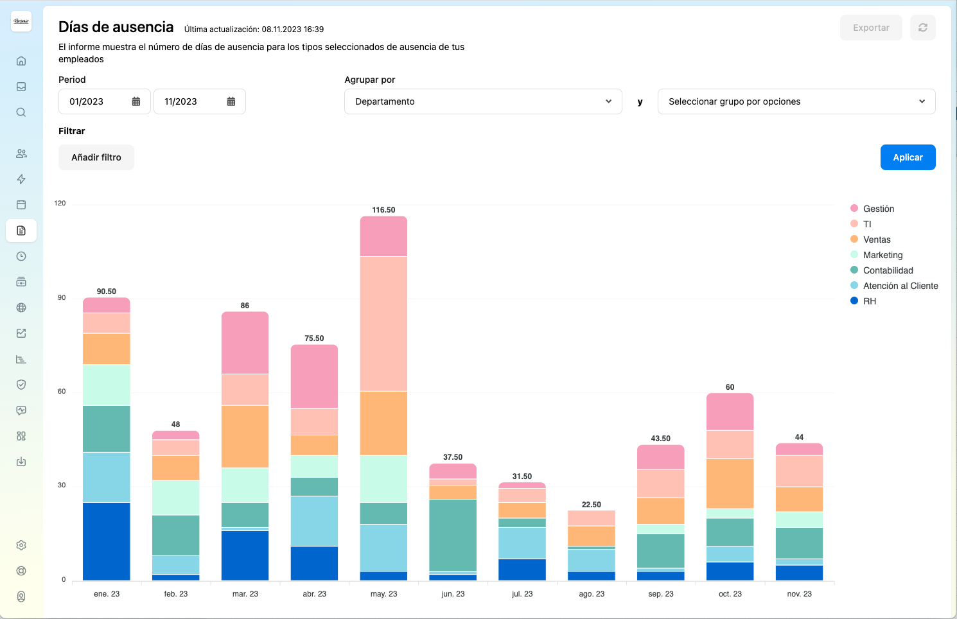The image size is (957, 619).
Task: Click 'Última actualización: 08.11.2023 16:39' text
Action: click(254, 30)
